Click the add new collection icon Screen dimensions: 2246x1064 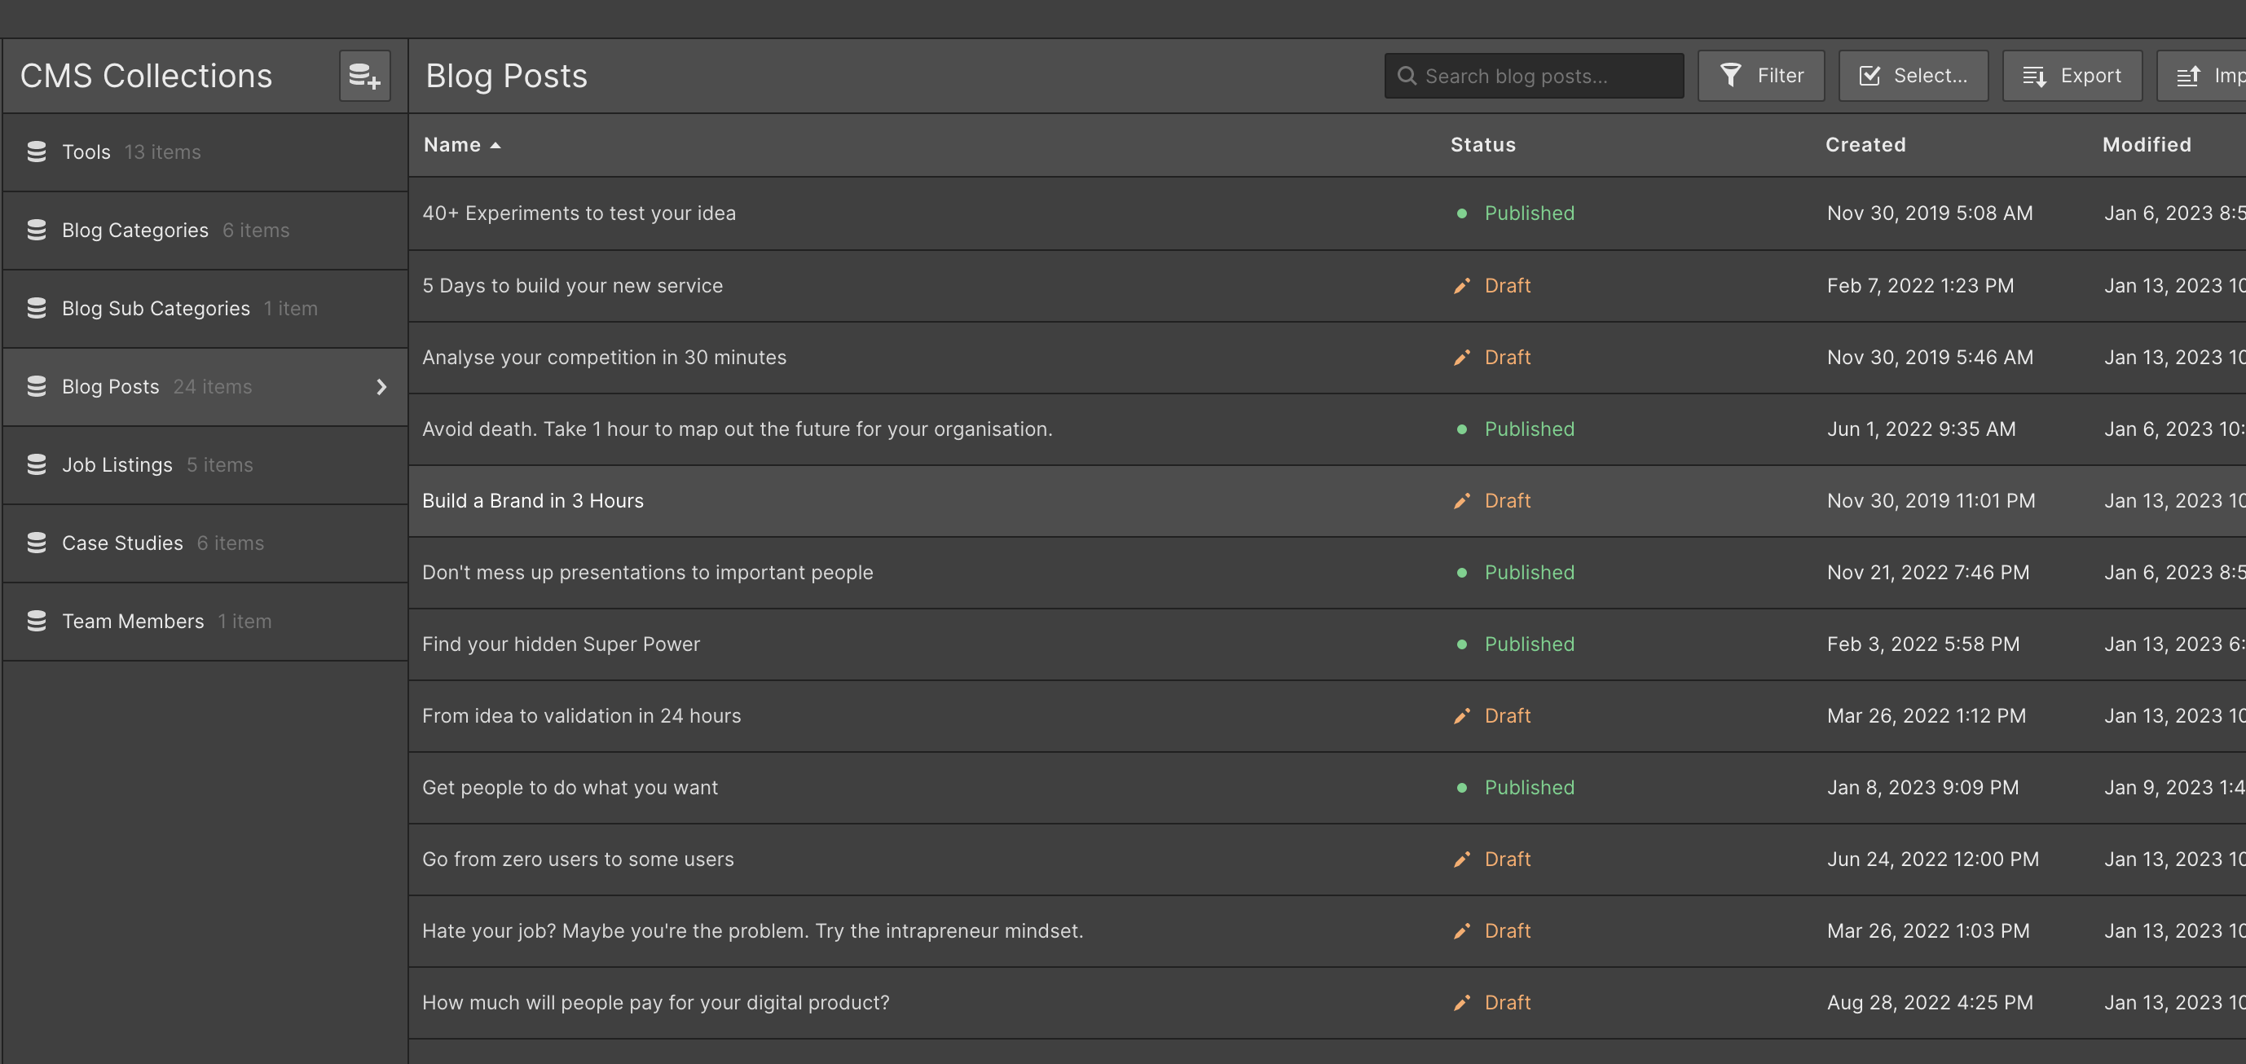pyautogui.click(x=364, y=76)
